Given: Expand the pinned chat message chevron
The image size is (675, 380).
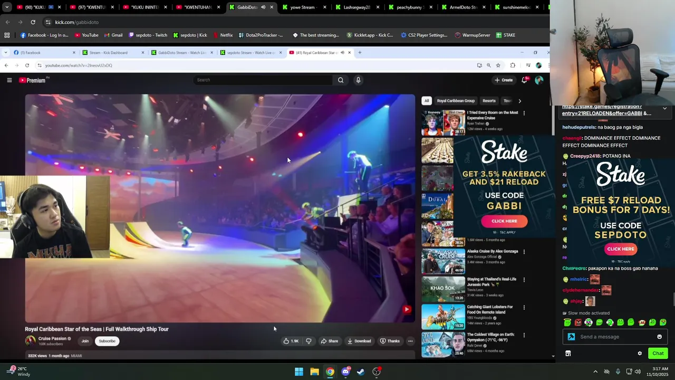Looking at the screenshot, I should point(664,108).
